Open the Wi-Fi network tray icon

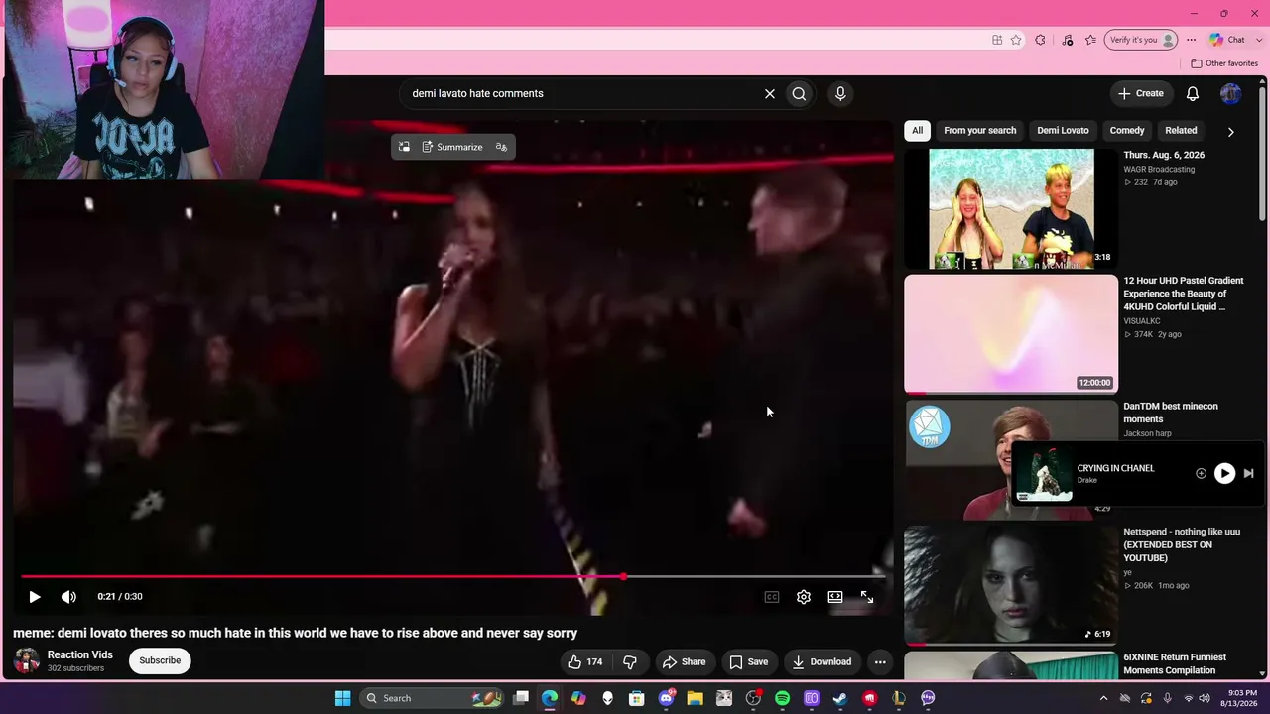click(x=1188, y=698)
